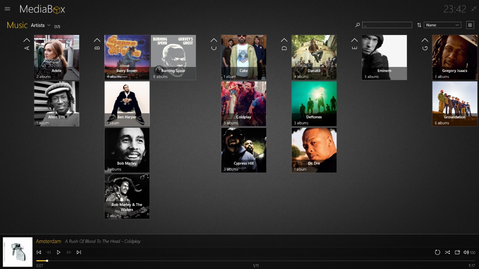Viewport: 479px width, 269px height.
Task: Switch grid view layout icon
Action: 470,25
